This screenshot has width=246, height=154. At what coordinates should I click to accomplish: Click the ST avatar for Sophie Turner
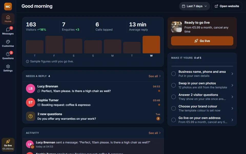[30, 102]
